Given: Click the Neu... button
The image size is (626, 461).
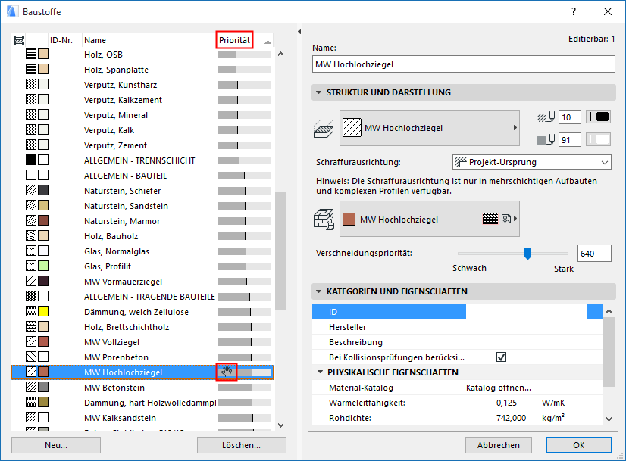Looking at the screenshot, I should [x=56, y=445].
